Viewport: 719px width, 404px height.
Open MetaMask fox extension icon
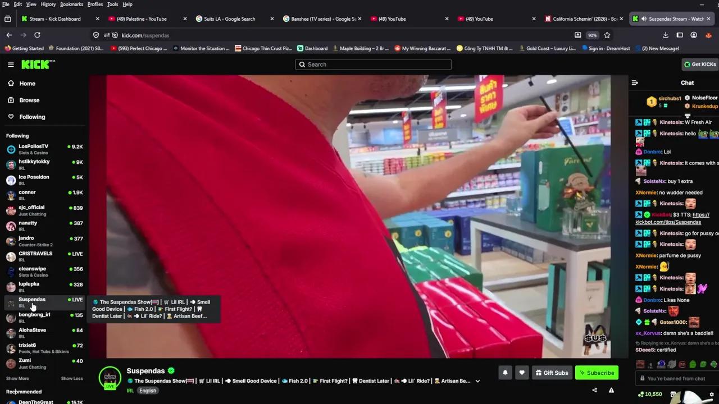click(x=709, y=35)
